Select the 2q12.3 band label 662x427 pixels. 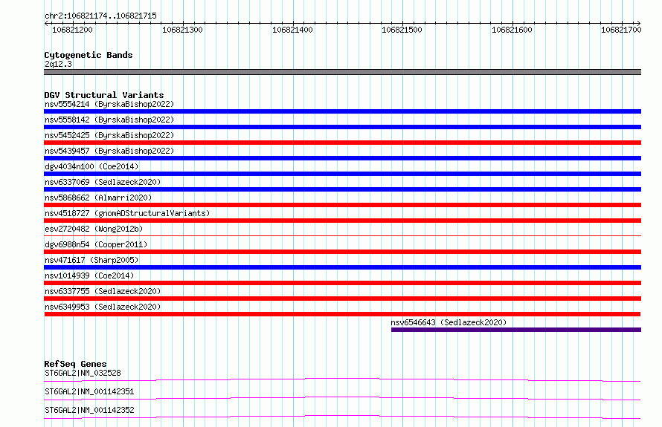(58, 64)
